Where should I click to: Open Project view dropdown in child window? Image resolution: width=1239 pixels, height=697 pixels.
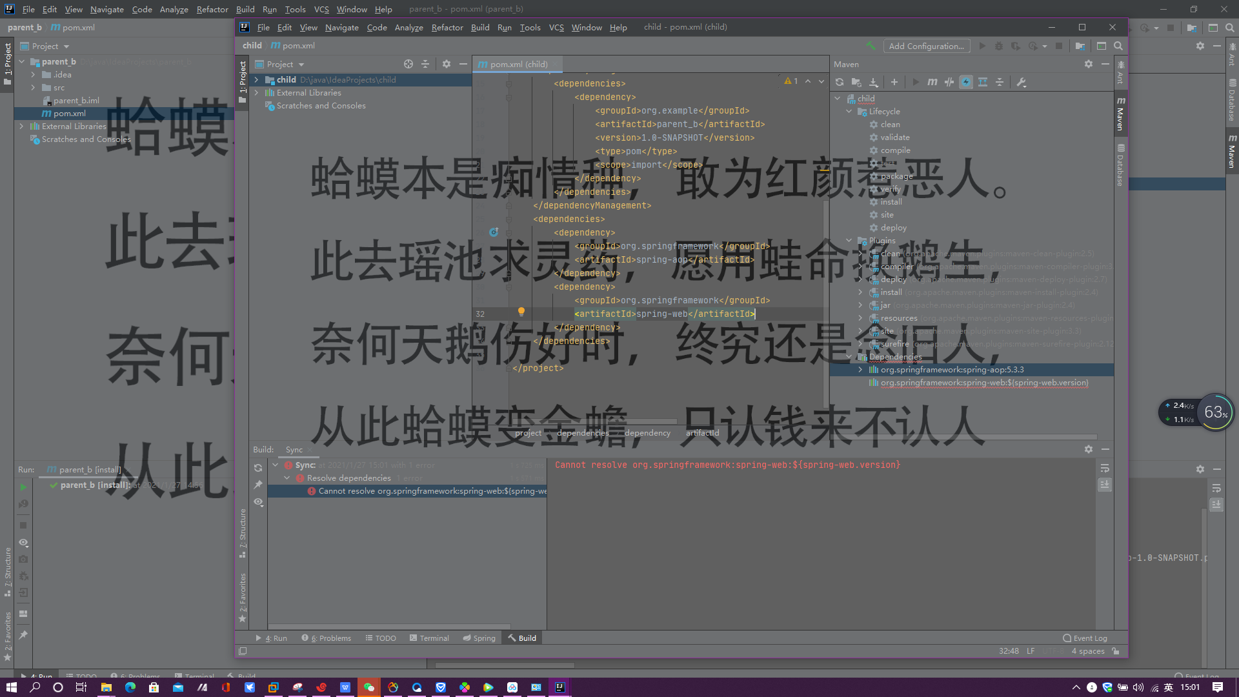pos(280,64)
